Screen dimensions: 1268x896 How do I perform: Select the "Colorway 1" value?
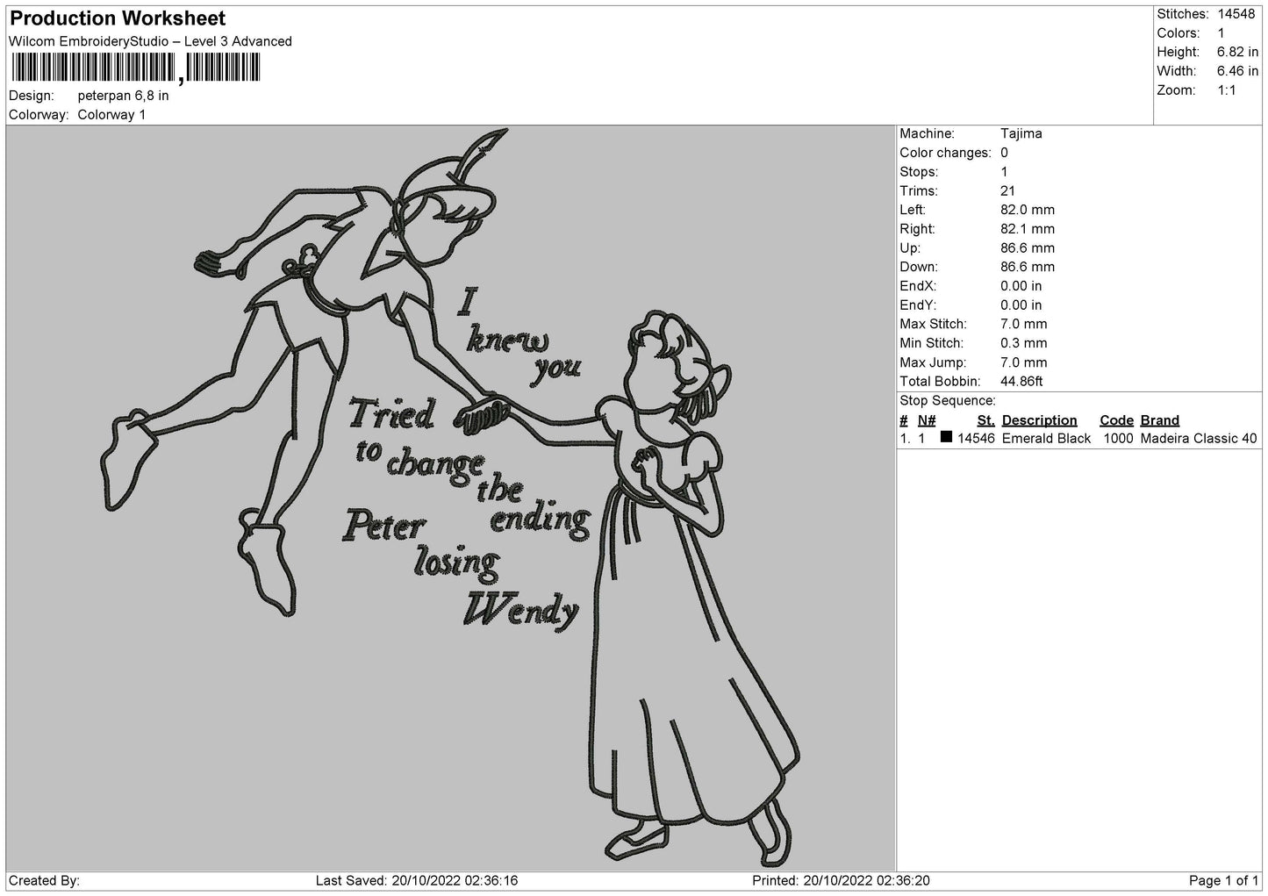point(111,115)
